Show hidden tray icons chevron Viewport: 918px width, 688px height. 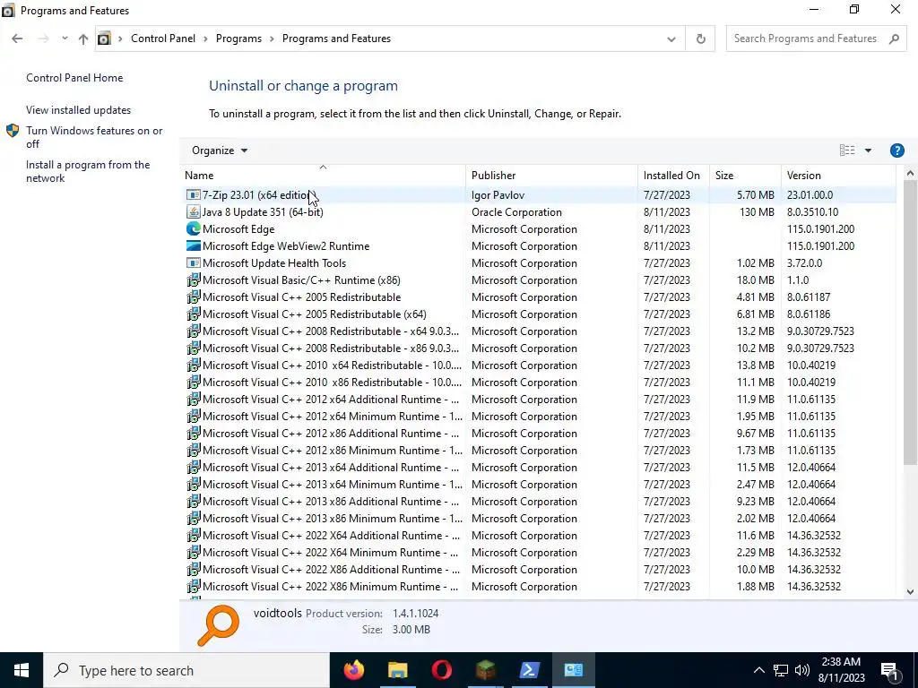click(758, 670)
